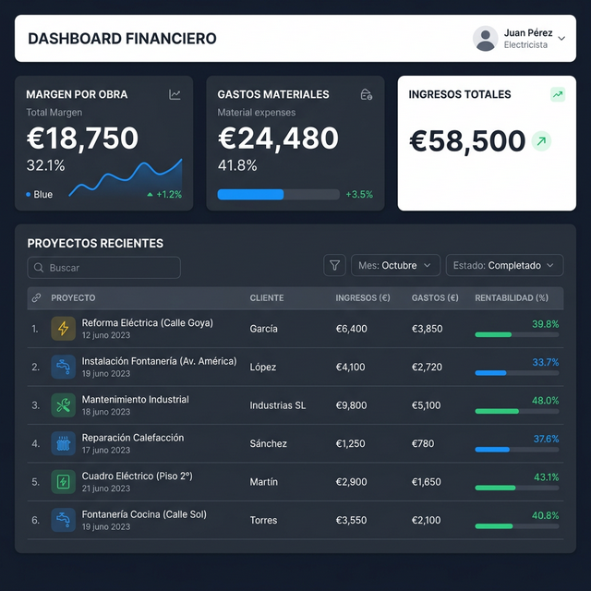Click the 39.8% rentabilidad bar for García

coord(517,334)
